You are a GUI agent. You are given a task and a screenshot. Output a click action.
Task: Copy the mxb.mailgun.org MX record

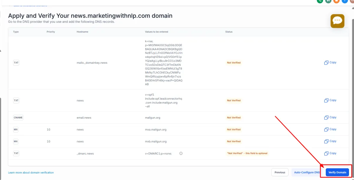click(x=330, y=141)
